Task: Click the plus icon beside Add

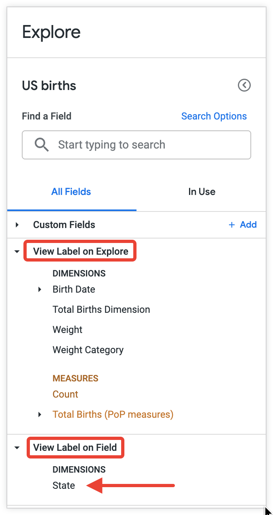Action: coord(232,225)
